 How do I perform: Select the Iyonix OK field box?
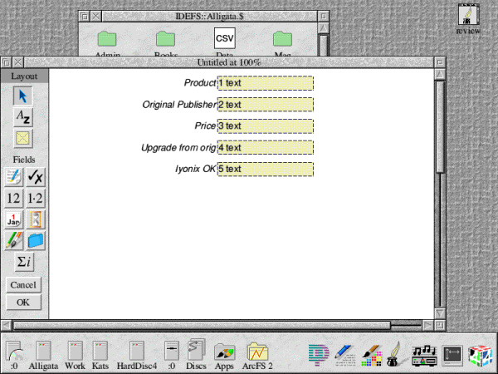coord(265,170)
